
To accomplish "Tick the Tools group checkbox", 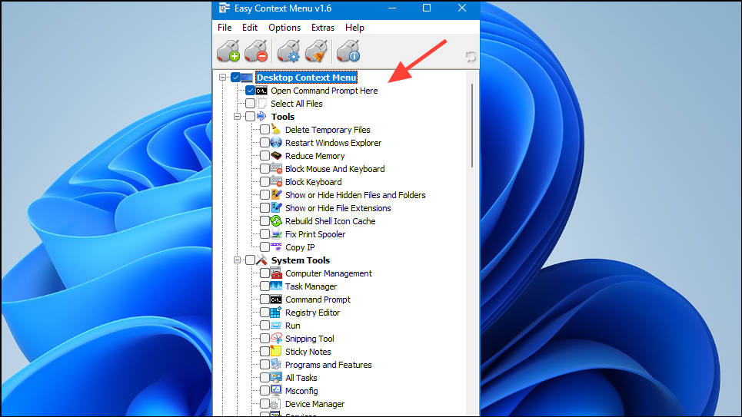I will click(251, 116).
